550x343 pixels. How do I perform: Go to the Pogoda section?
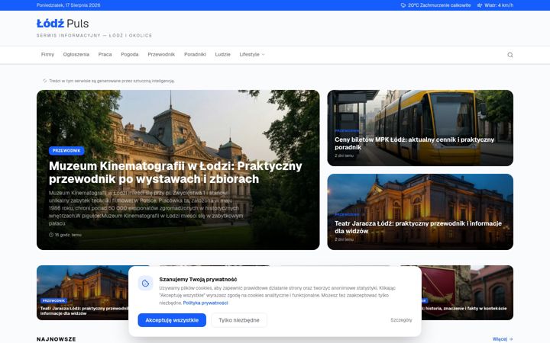click(x=129, y=54)
